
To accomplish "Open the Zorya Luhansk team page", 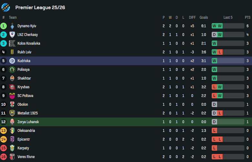I will pyautogui.click(x=28, y=122).
